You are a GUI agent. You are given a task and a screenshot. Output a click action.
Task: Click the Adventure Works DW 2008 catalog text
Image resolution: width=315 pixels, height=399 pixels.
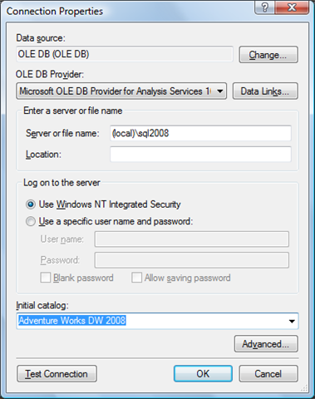tap(72, 321)
